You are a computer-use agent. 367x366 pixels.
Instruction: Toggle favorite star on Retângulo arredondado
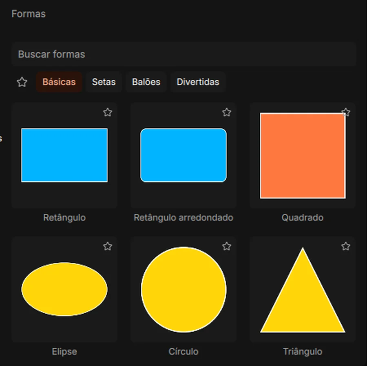point(227,112)
